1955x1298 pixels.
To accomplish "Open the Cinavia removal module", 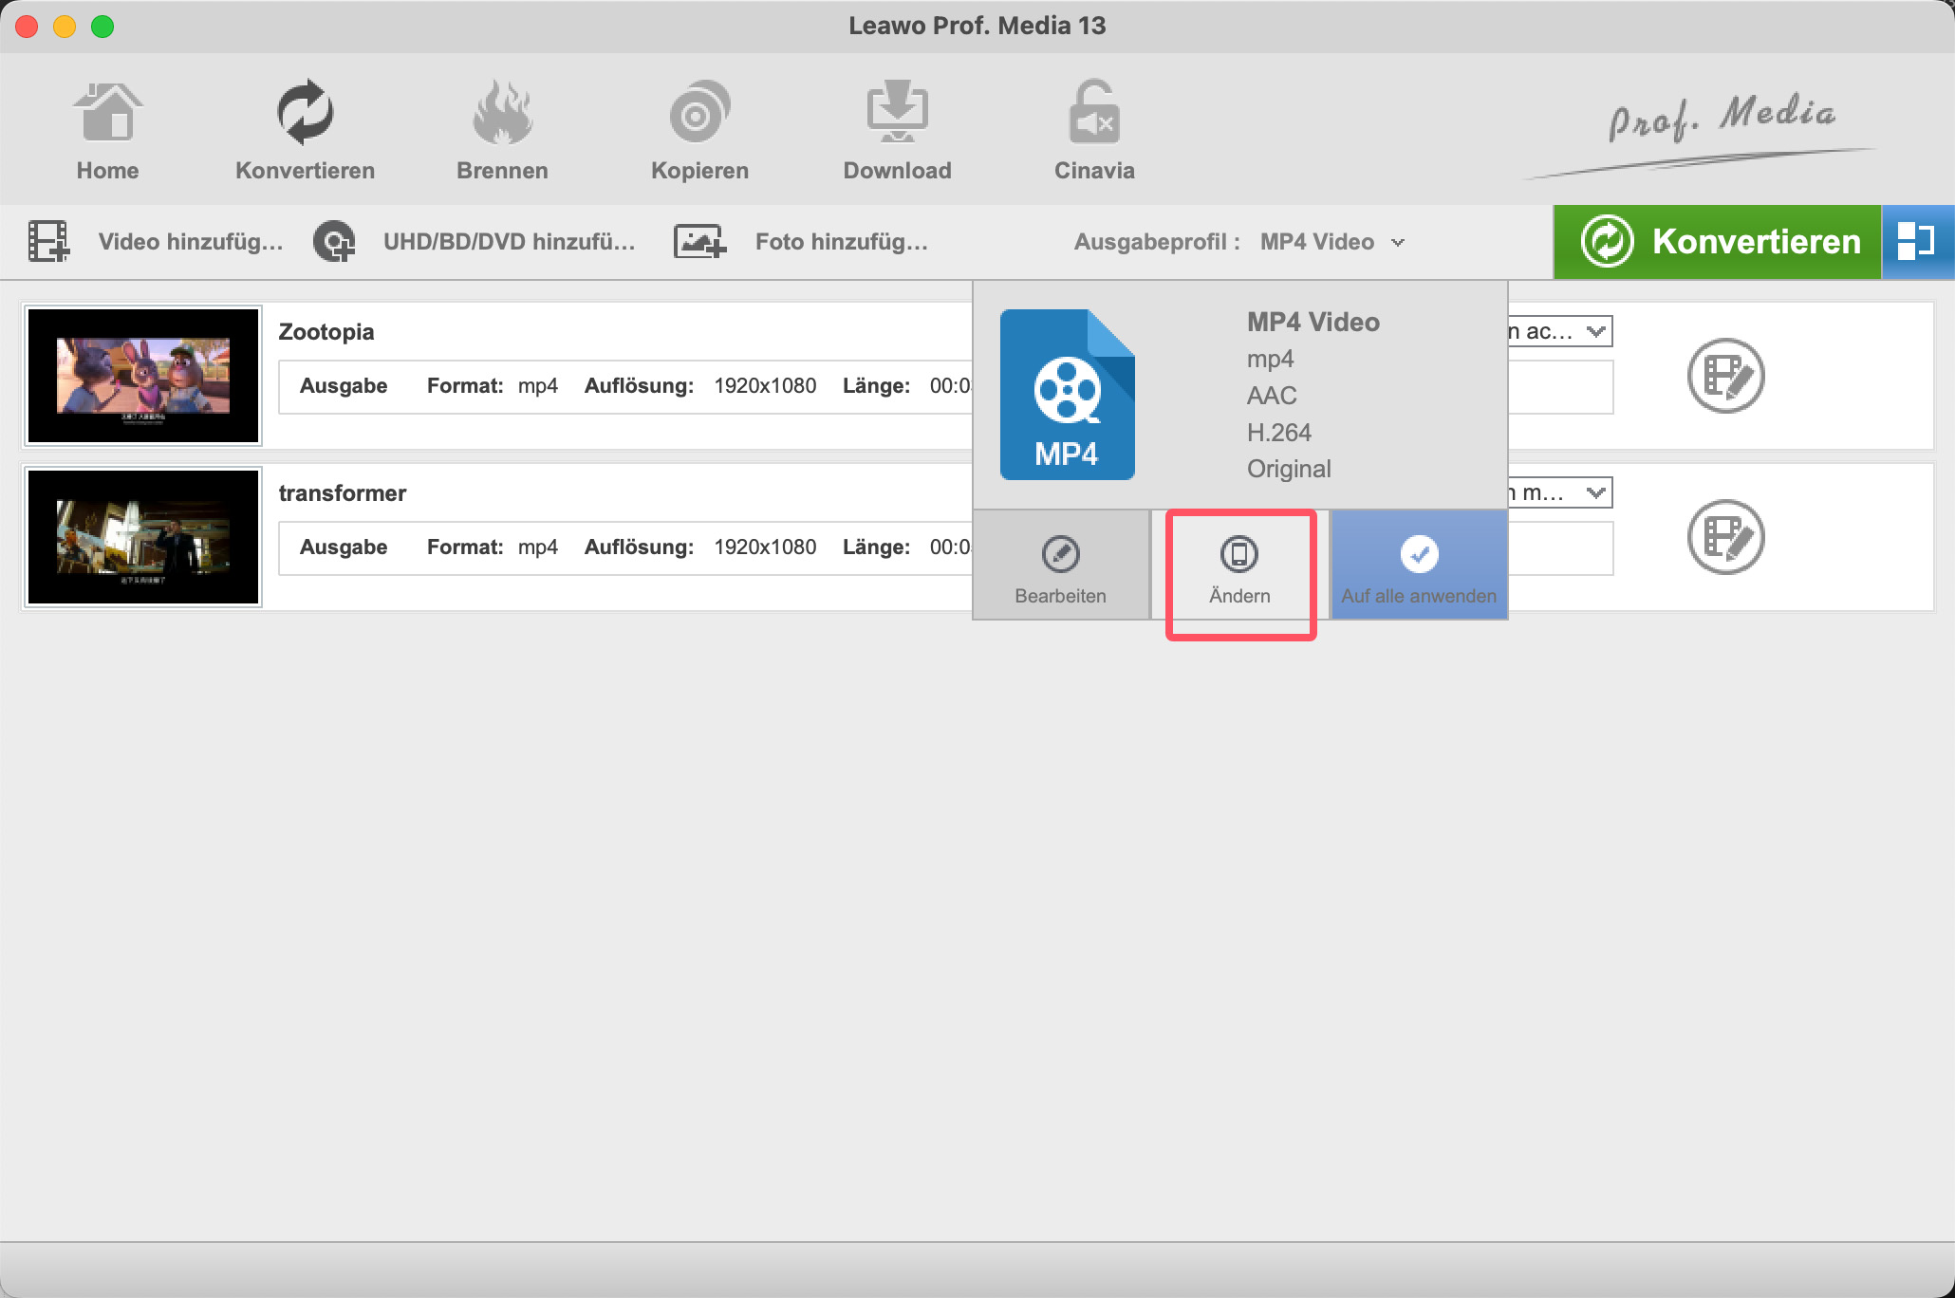I will tap(1094, 131).
